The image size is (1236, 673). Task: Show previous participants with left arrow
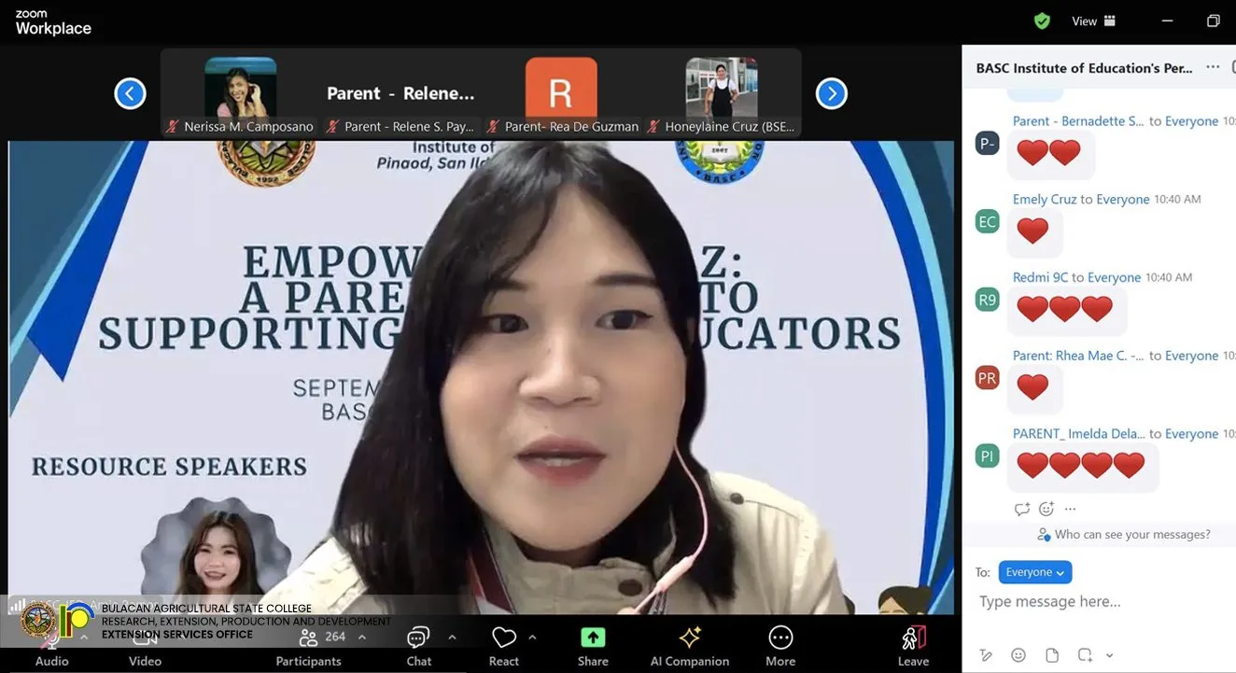130,93
